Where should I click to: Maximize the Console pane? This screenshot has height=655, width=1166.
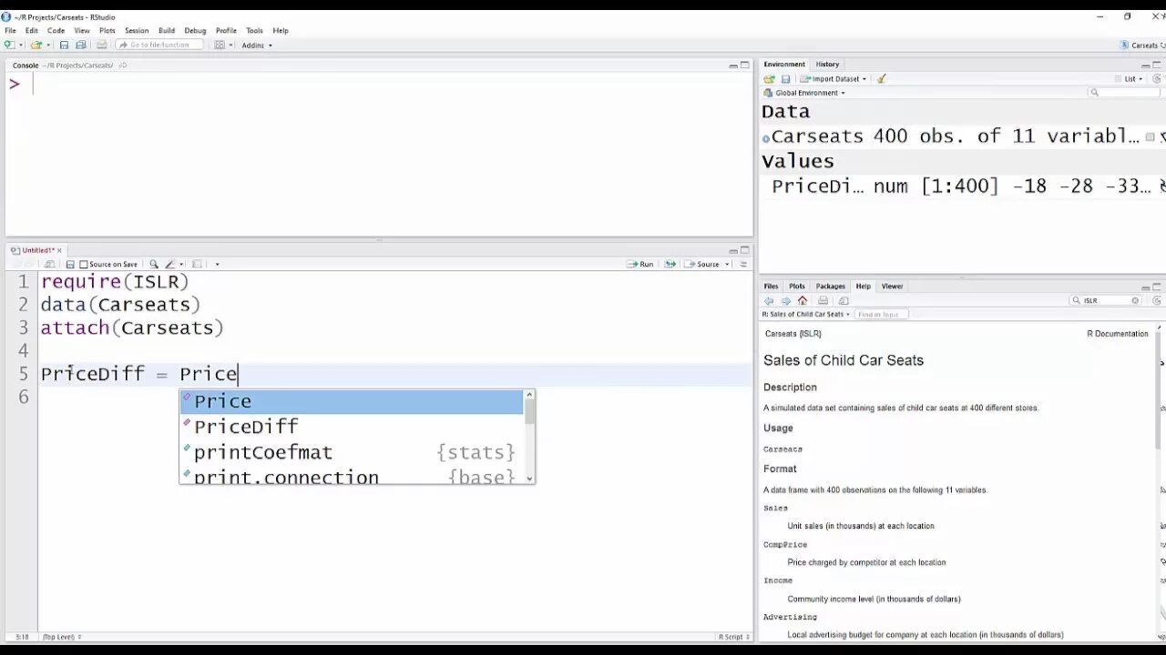pos(744,65)
